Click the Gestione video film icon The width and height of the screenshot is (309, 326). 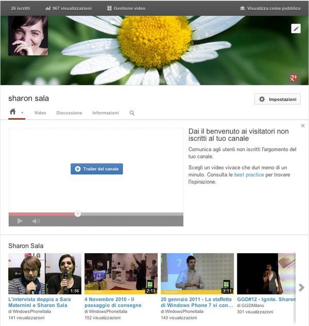pyautogui.click(x=109, y=8)
